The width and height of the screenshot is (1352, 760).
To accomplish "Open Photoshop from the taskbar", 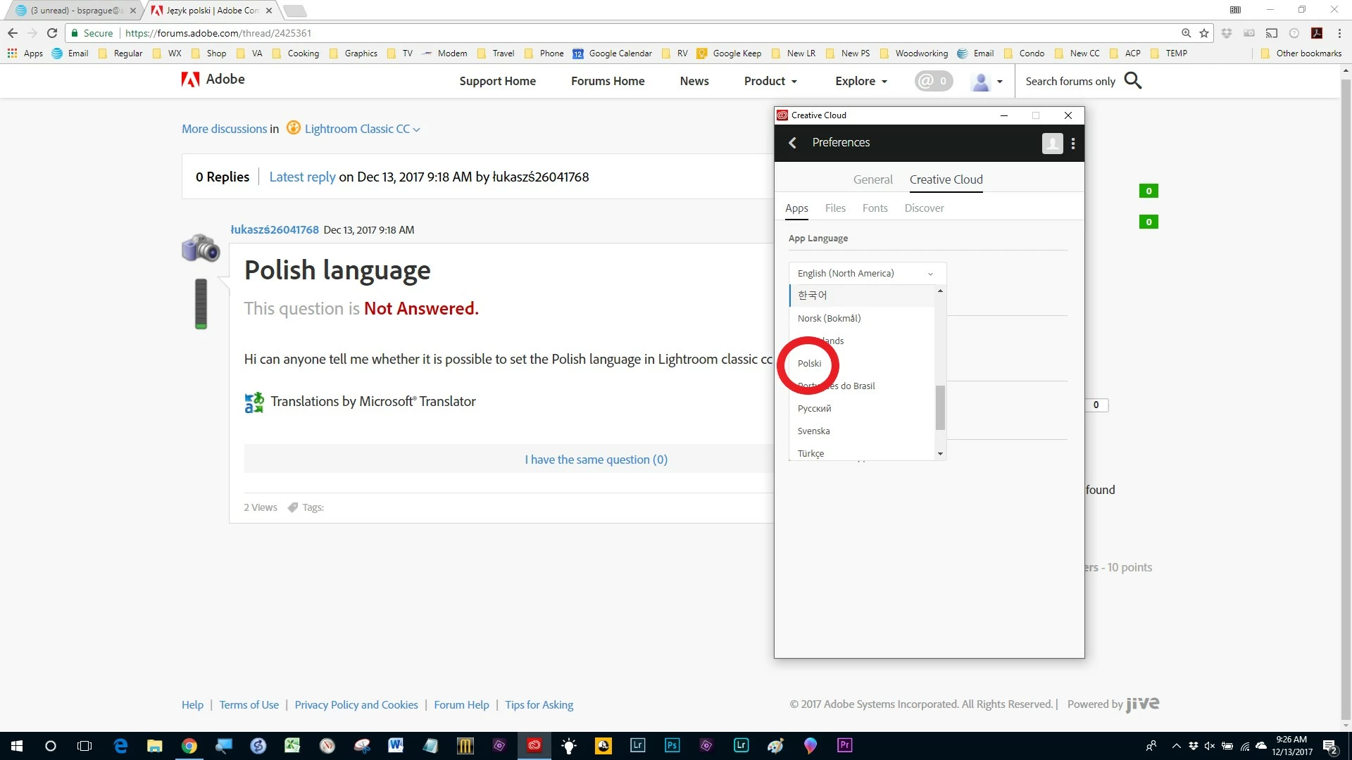I will point(672,745).
